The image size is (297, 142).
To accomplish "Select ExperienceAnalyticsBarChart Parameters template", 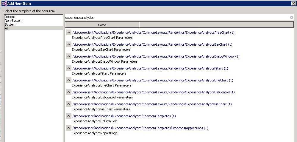I will (101, 50).
